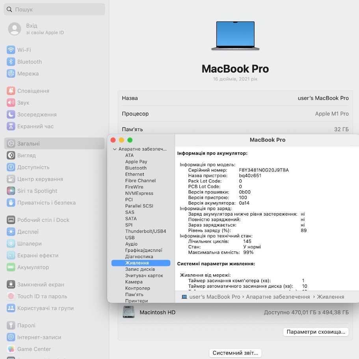Click the Параметри сховища... button
This screenshot has width=359, height=359.
316,332
